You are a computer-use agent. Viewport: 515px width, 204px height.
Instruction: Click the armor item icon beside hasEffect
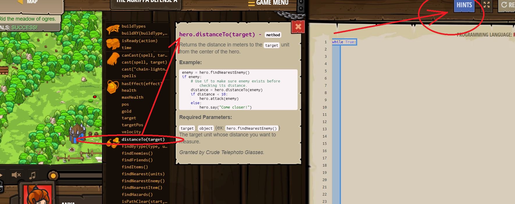(113, 87)
